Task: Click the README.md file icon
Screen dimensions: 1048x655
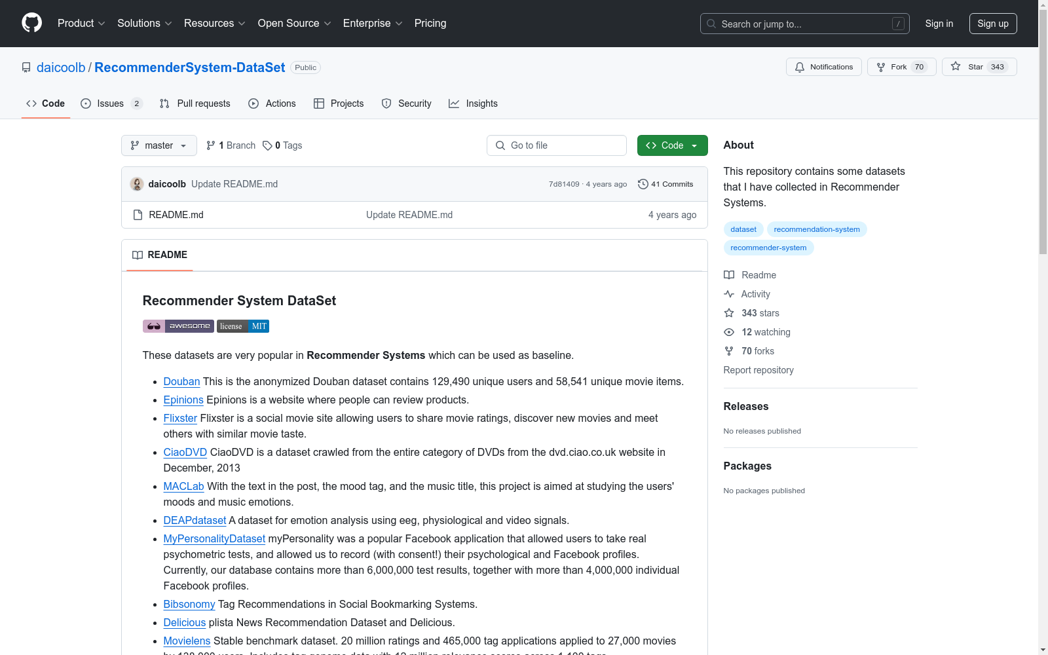Action: click(x=138, y=215)
